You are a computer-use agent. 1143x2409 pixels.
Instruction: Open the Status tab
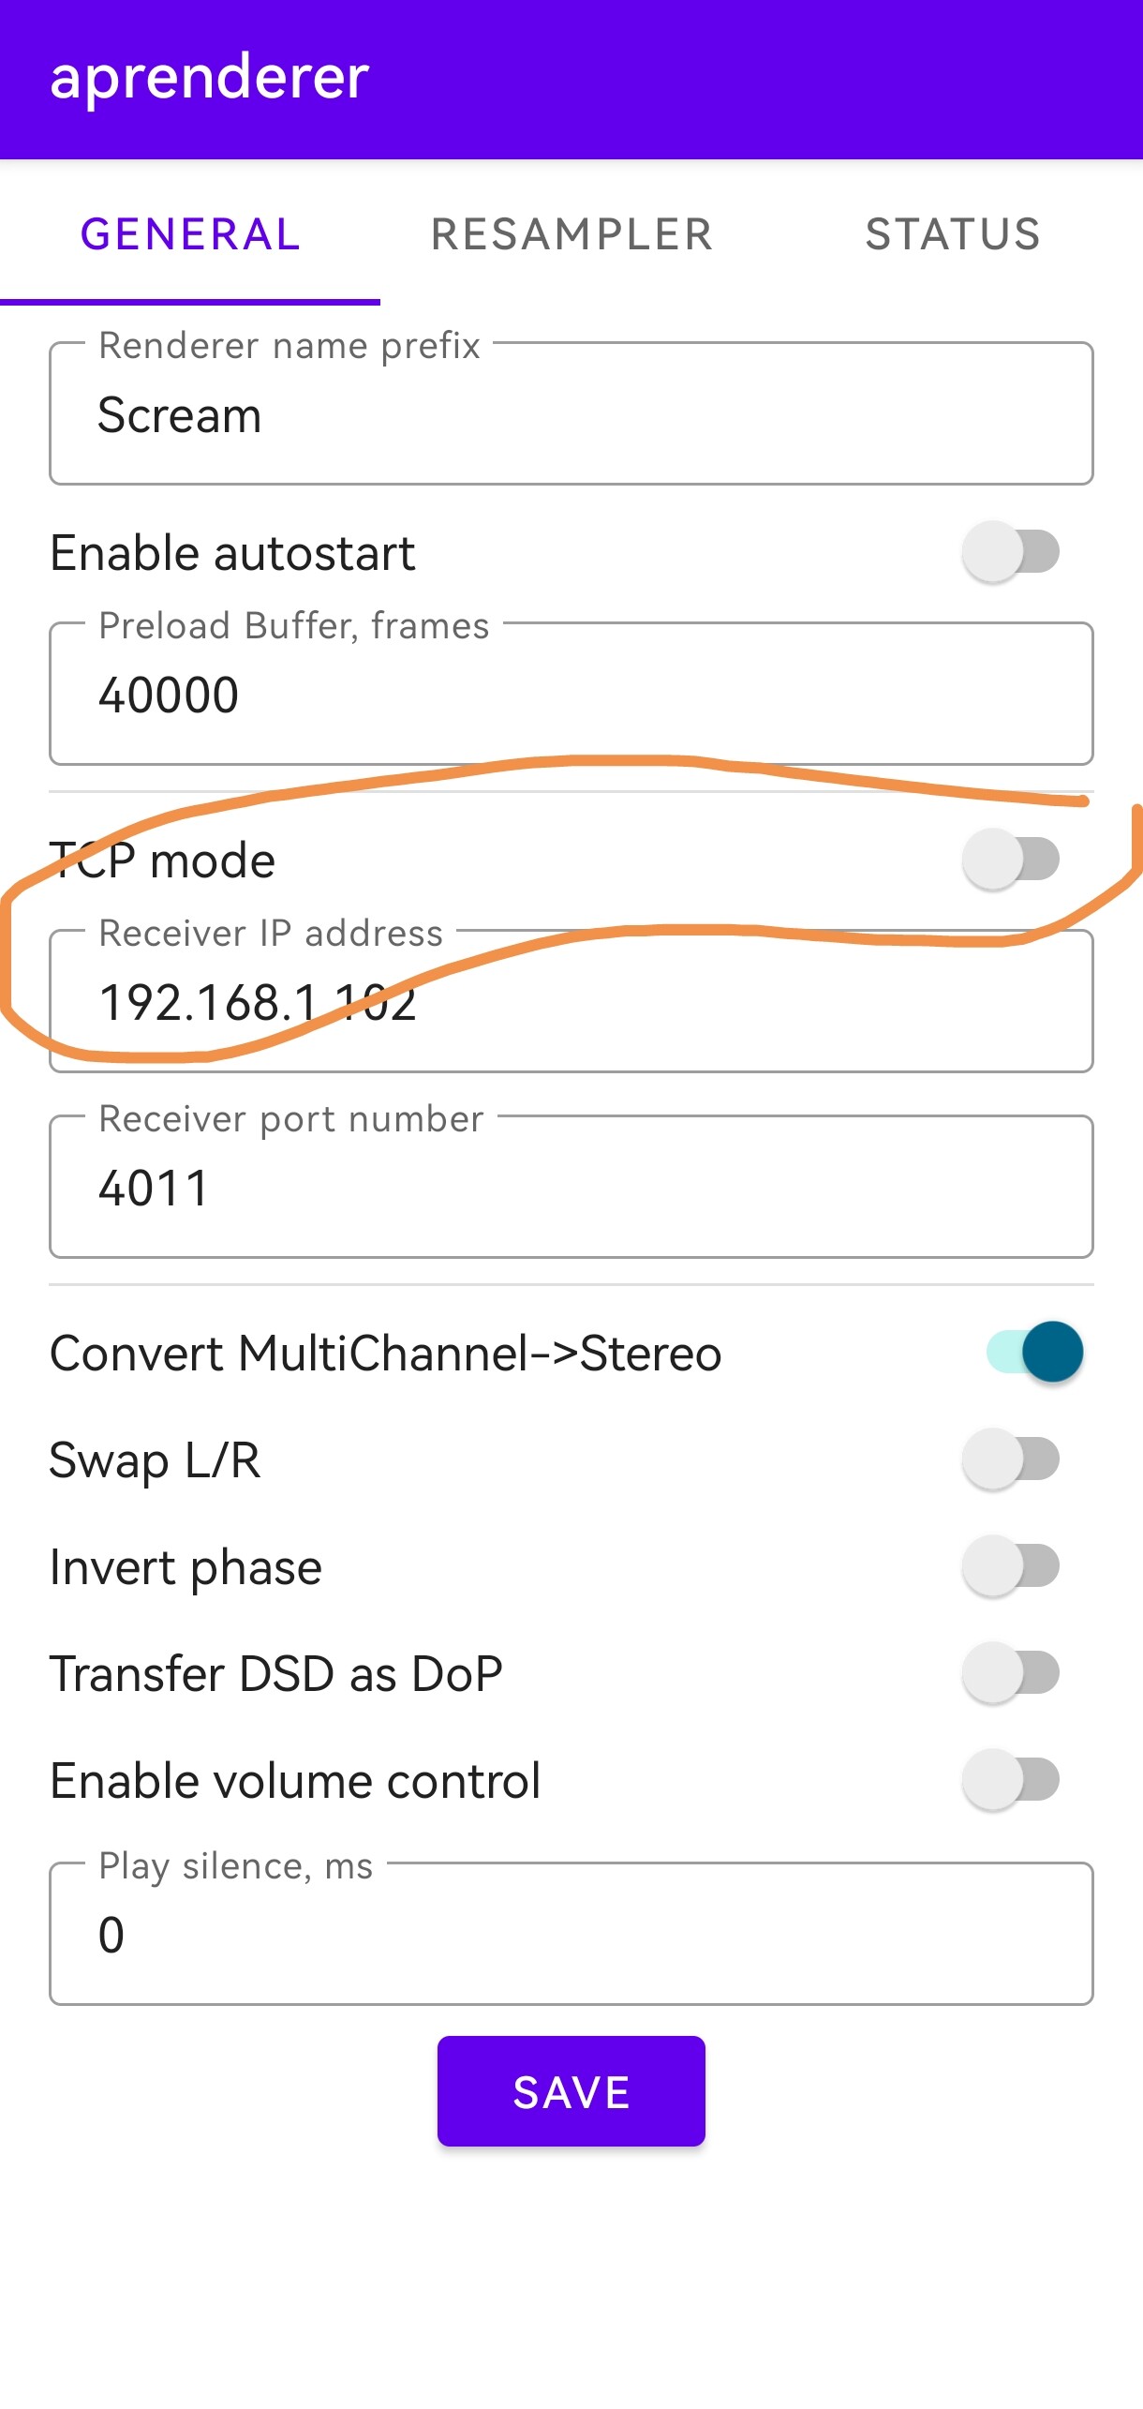pyautogui.click(x=952, y=234)
